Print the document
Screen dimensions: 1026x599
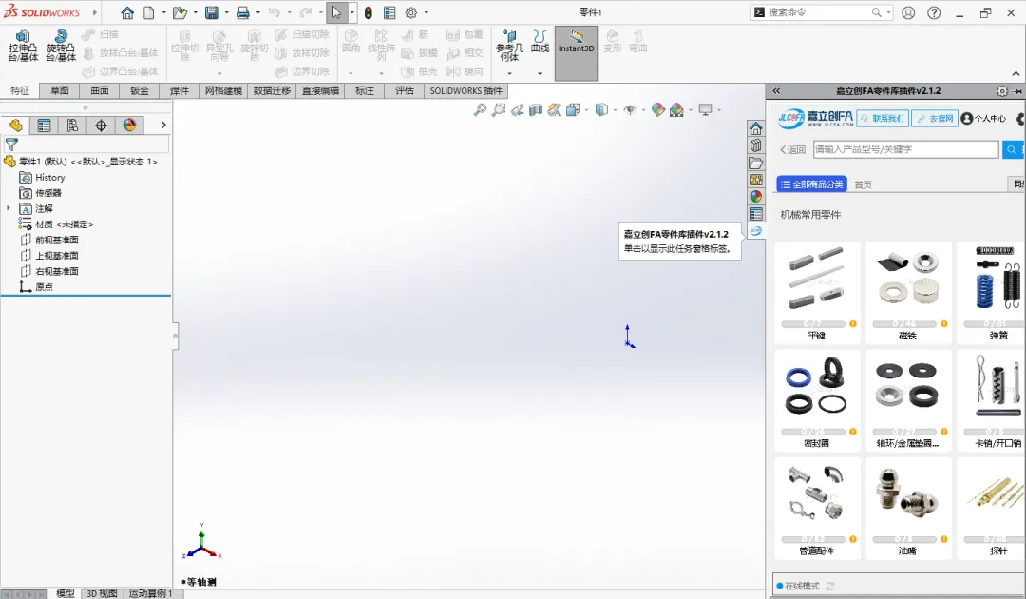[243, 12]
